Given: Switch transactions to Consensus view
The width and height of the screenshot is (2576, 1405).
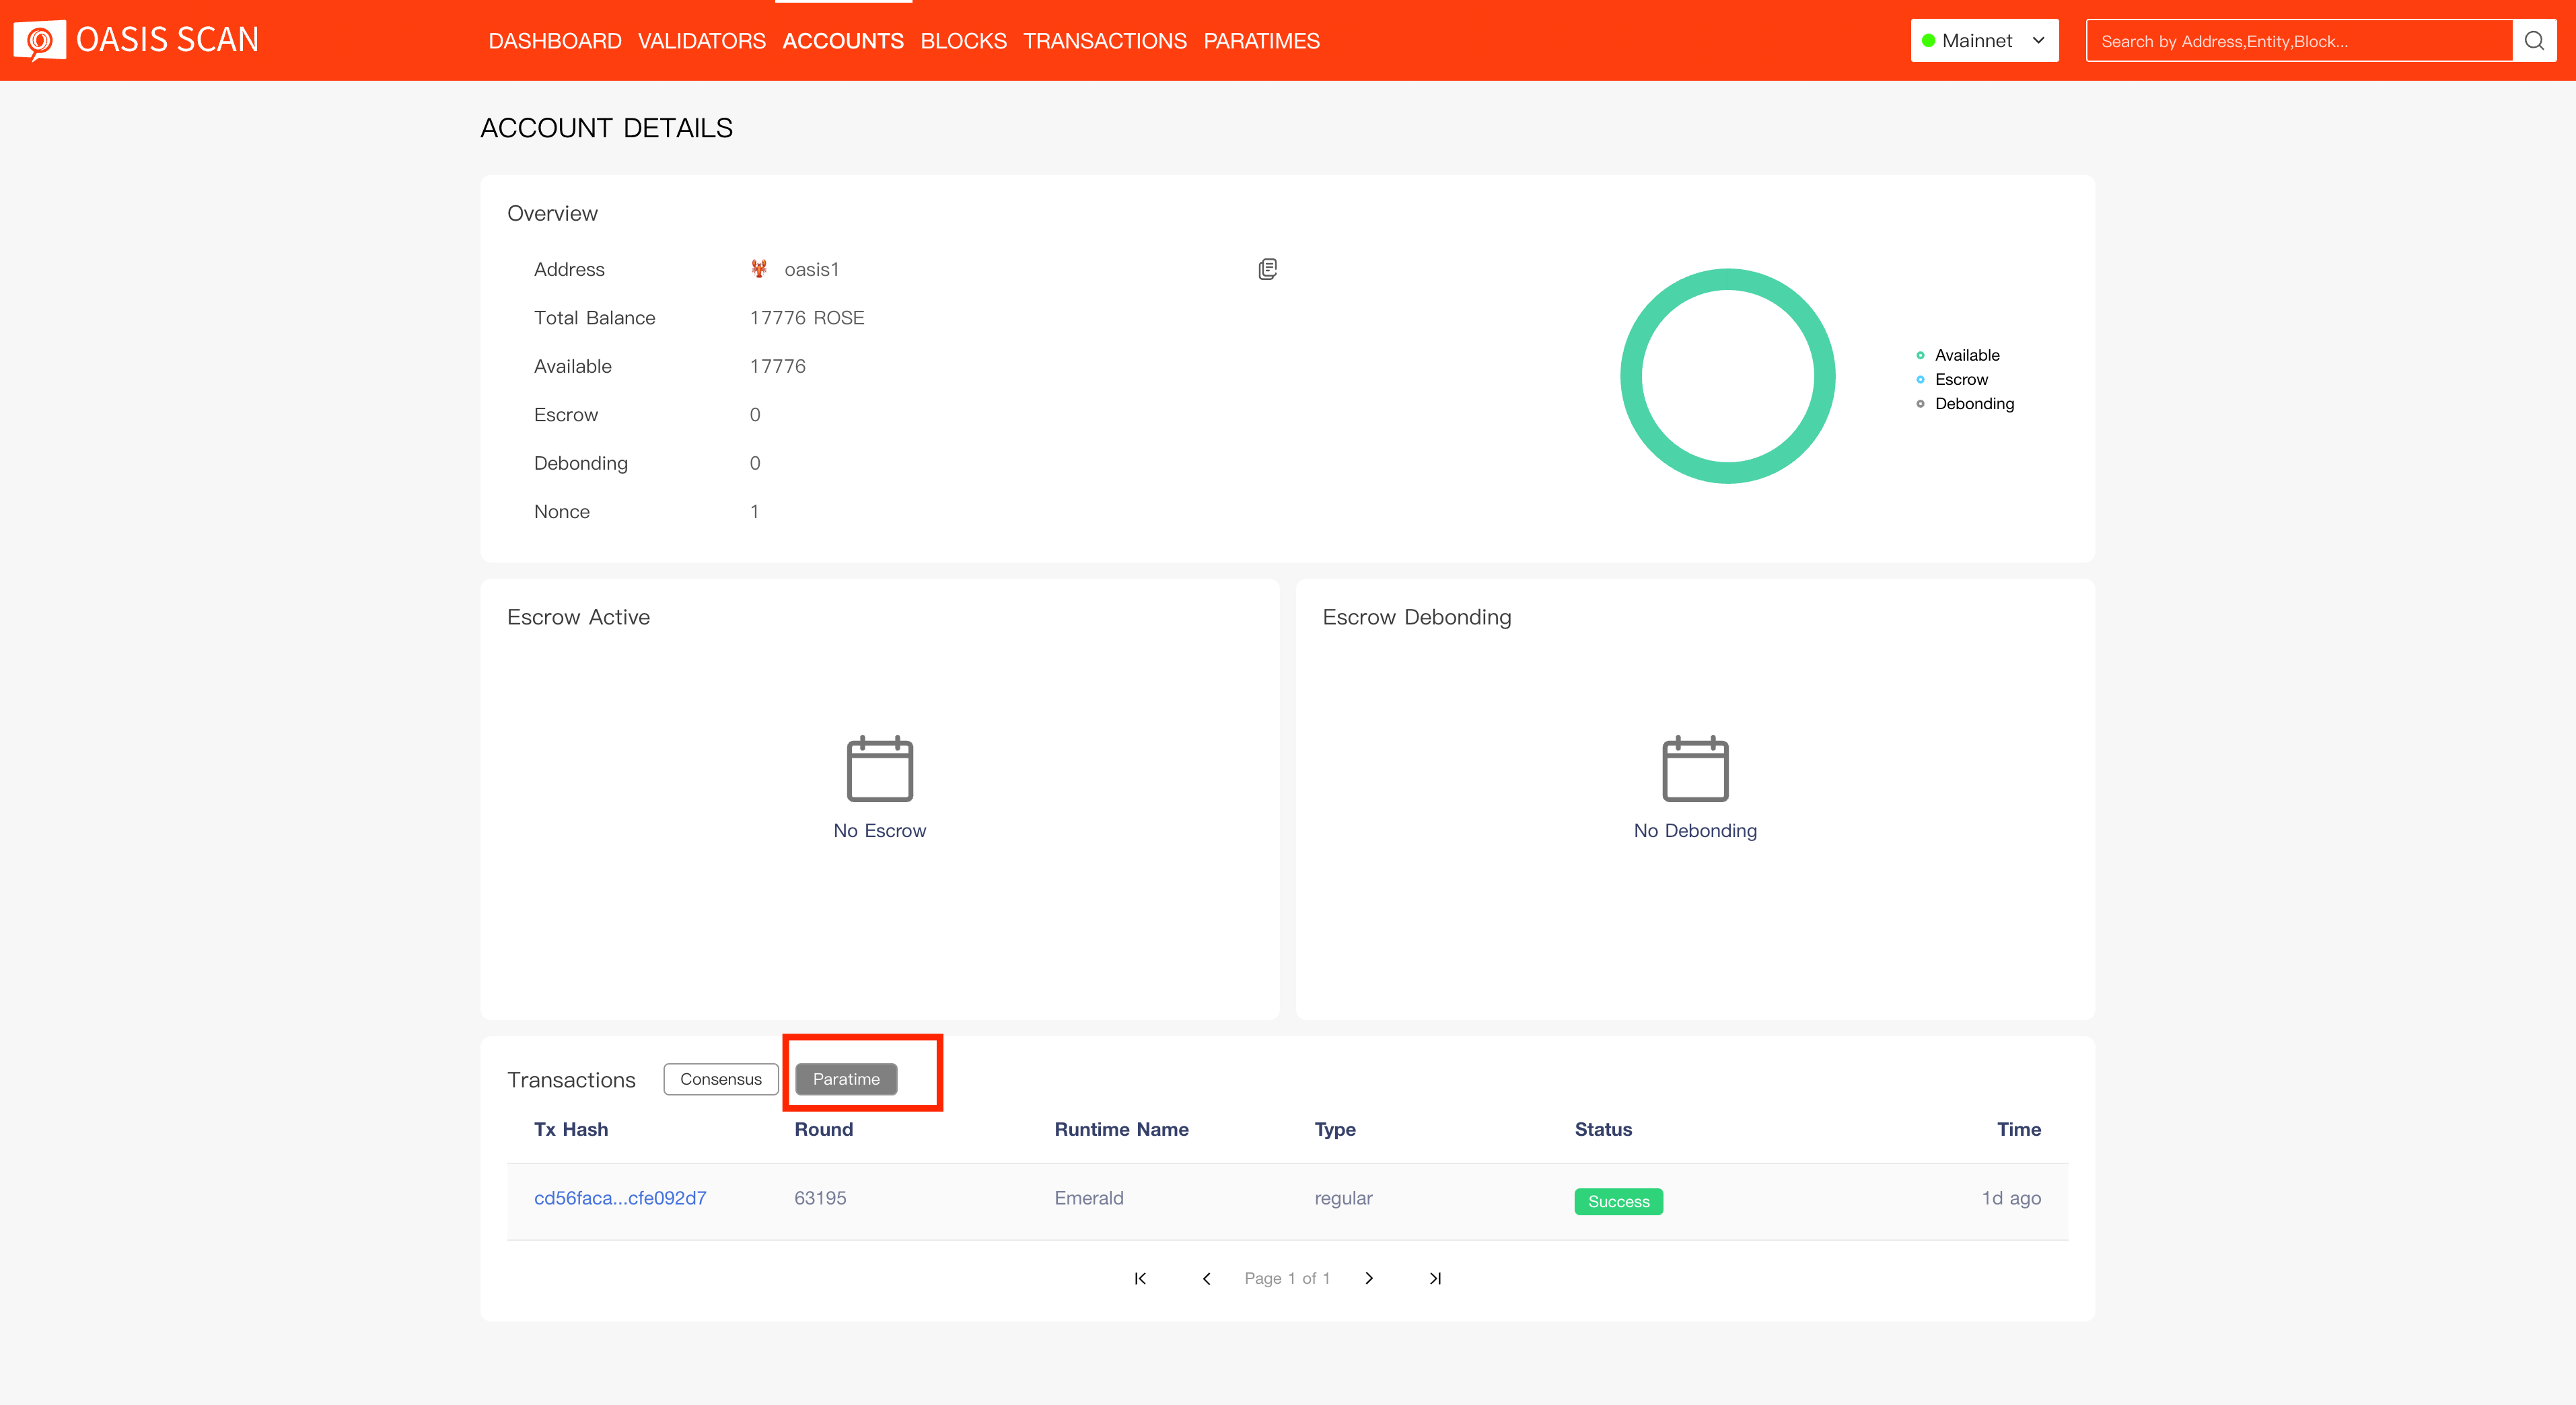Looking at the screenshot, I should pyautogui.click(x=720, y=1079).
